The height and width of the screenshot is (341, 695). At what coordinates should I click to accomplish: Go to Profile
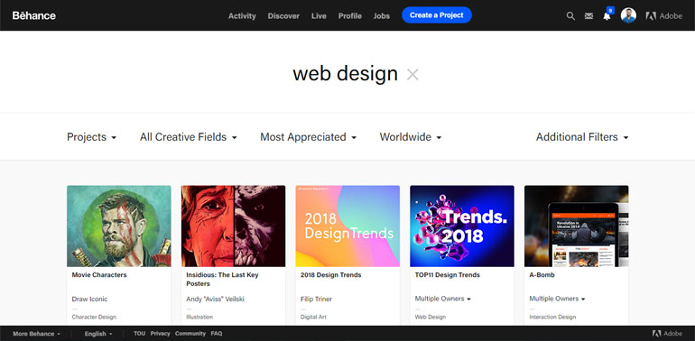(350, 16)
